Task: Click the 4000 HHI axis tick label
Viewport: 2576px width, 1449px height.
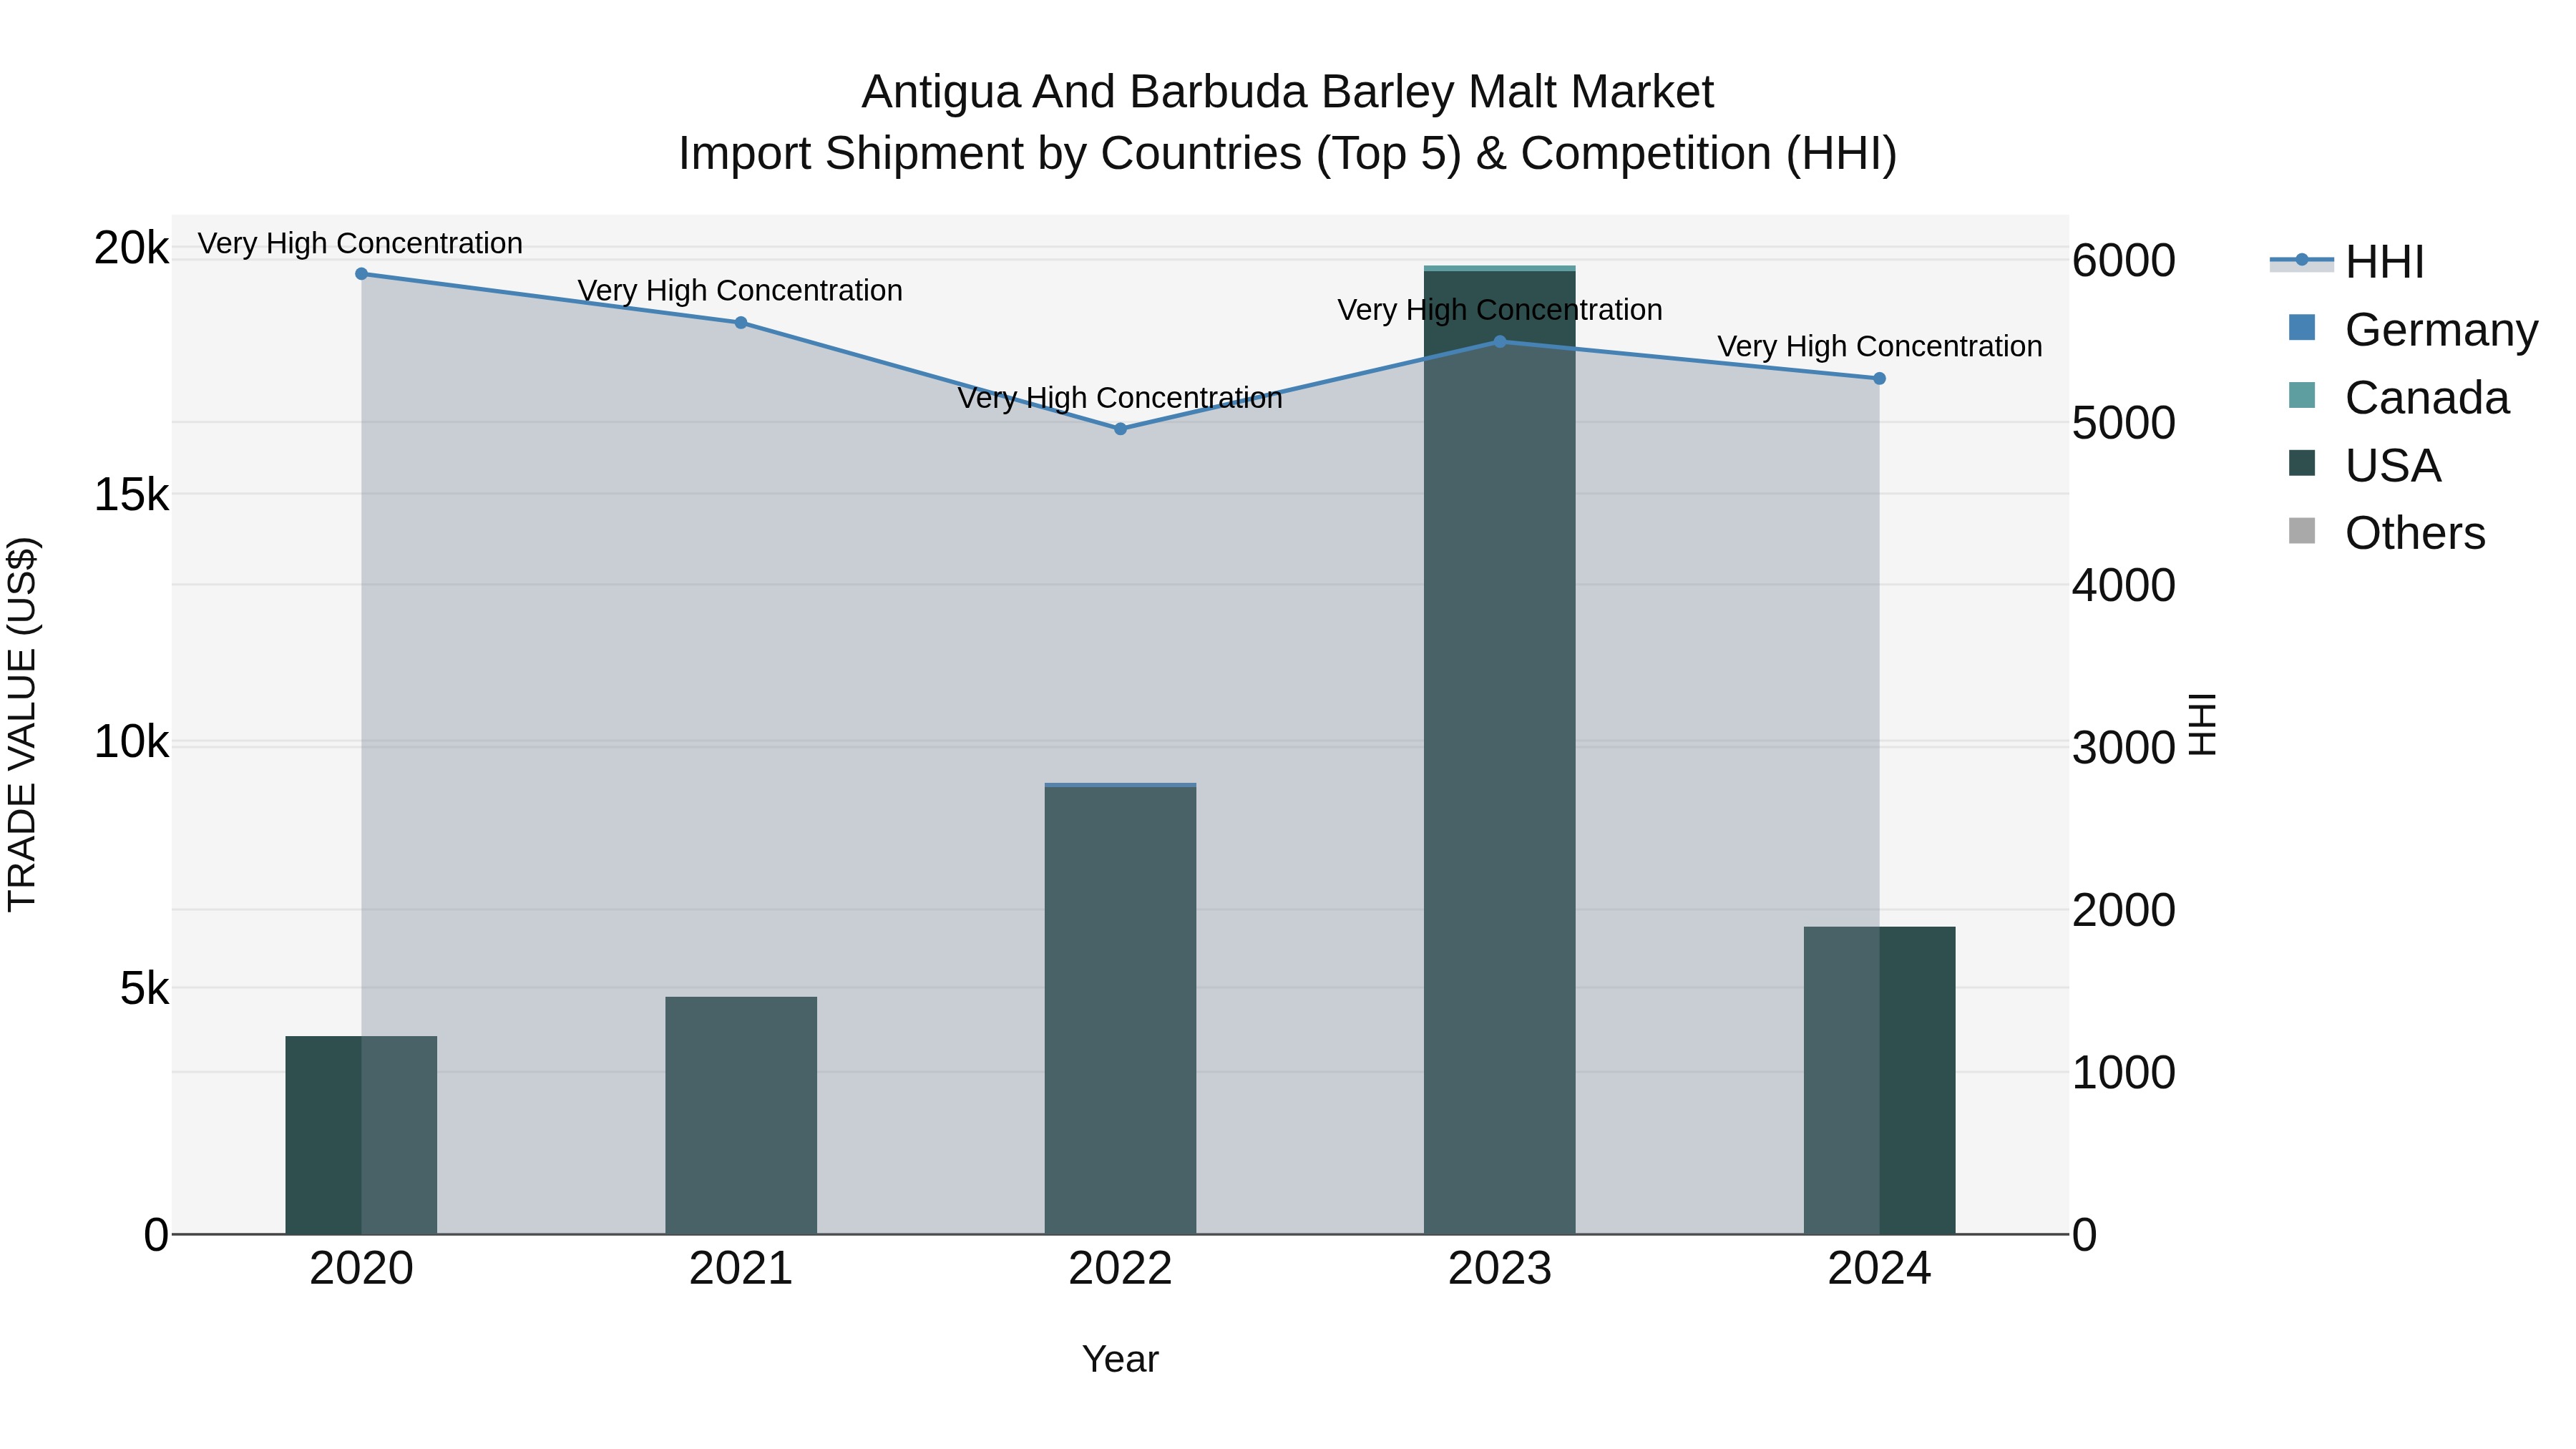Action: pyautogui.click(x=2124, y=586)
